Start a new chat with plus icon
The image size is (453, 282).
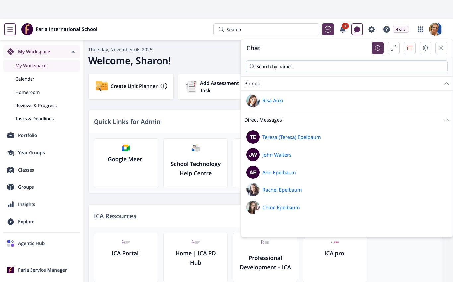[x=378, y=48]
